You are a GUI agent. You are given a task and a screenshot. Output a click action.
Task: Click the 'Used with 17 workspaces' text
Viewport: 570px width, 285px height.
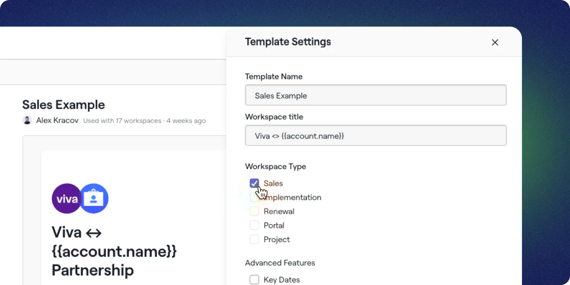[122, 121]
